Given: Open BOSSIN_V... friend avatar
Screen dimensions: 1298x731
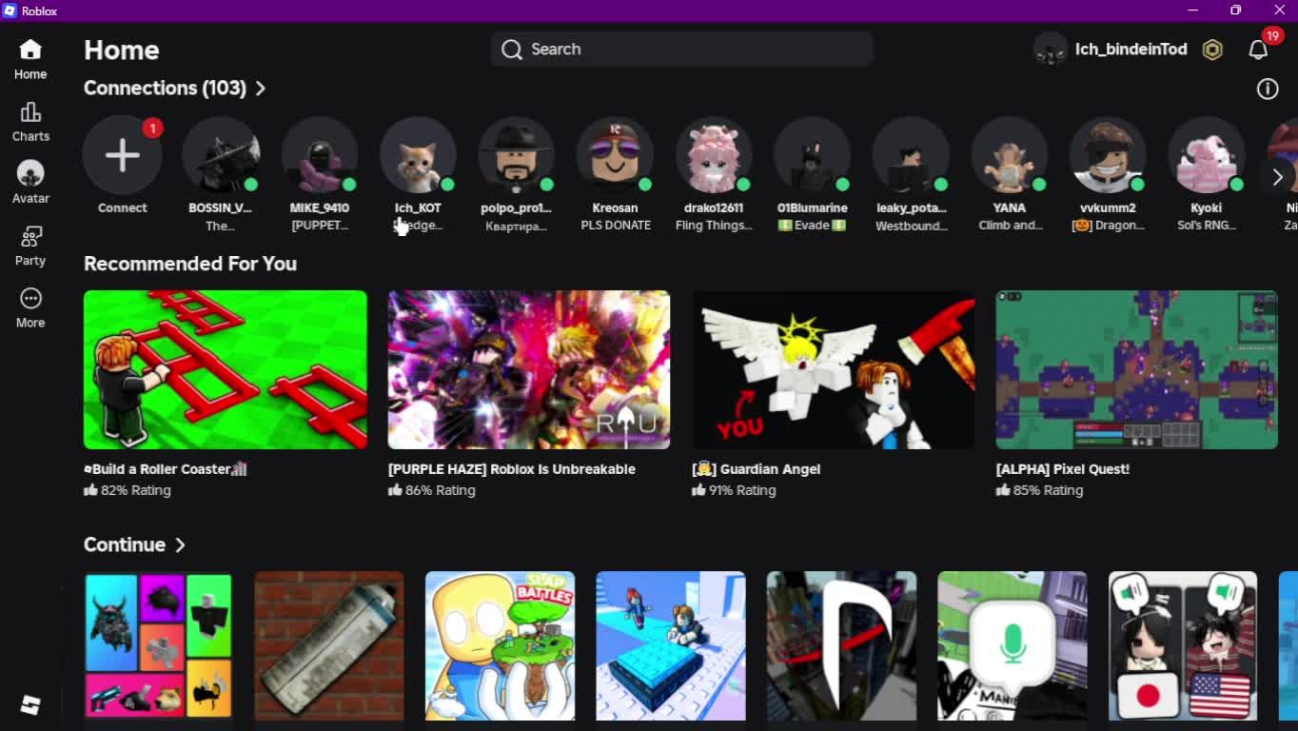Looking at the screenshot, I should [221, 155].
